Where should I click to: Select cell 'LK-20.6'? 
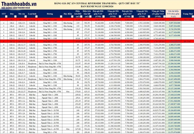coord(22,66)
